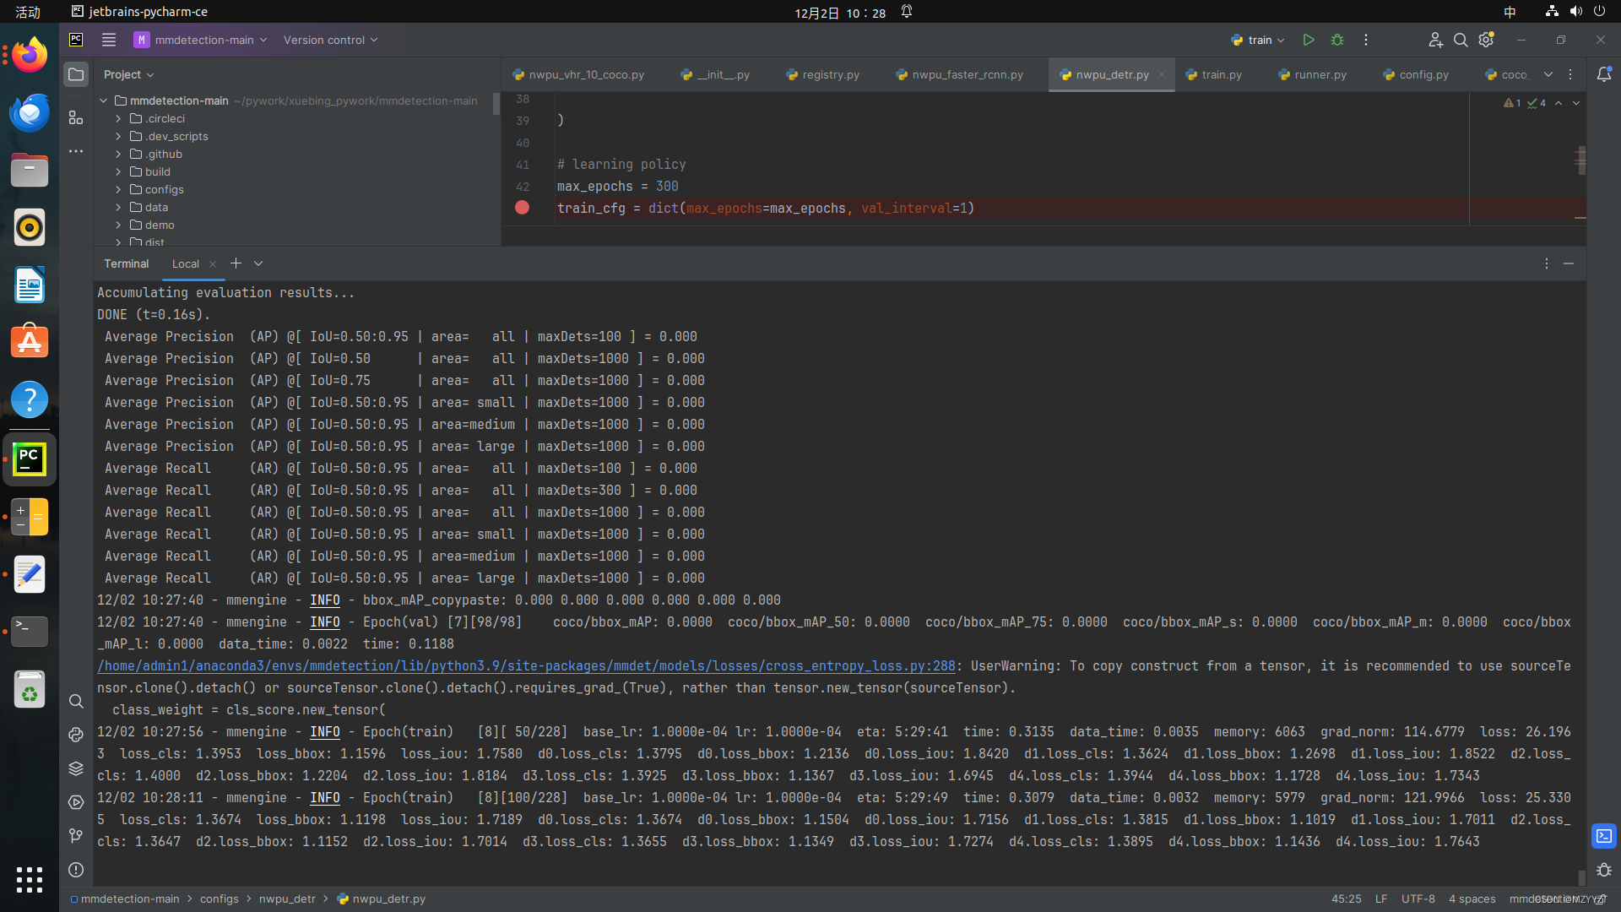The width and height of the screenshot is (1621, 912).
Task: Click the terminal vertical scrollbar
Action: [x=1581, y=877]
